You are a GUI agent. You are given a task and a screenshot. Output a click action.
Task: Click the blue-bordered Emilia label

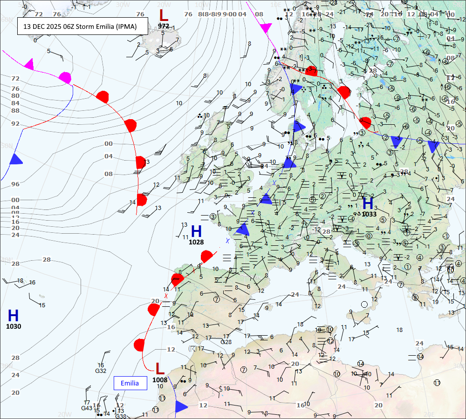(130, 383)
